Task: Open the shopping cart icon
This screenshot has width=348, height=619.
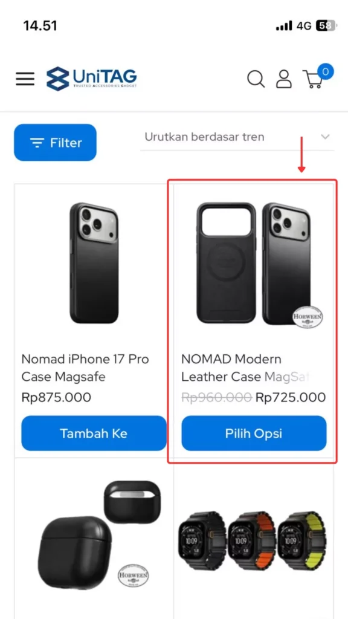Action: pyautogui.click(x=314, y=80)
